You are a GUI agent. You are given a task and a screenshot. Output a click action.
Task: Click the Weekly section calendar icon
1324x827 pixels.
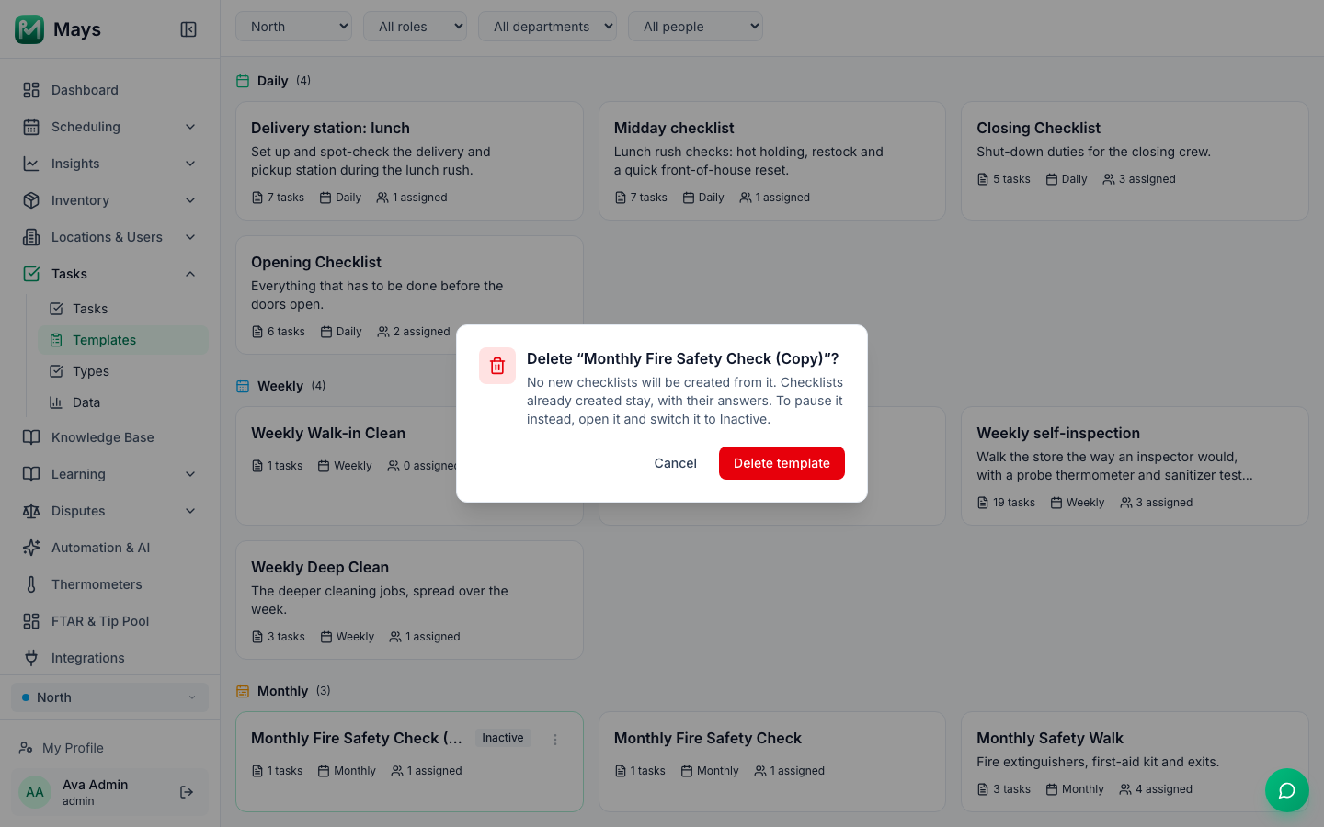pos(243,386)
